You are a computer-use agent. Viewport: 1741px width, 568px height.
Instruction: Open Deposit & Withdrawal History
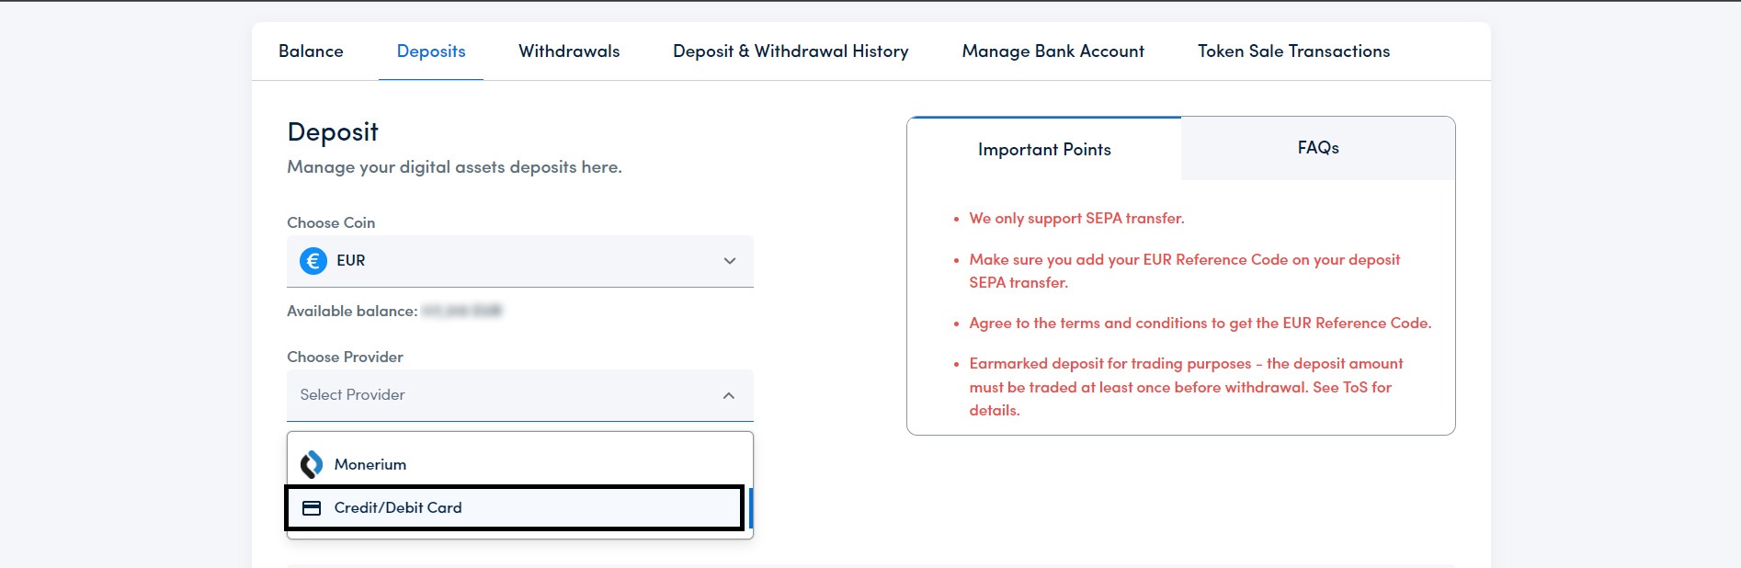click(x=791, y=51)
